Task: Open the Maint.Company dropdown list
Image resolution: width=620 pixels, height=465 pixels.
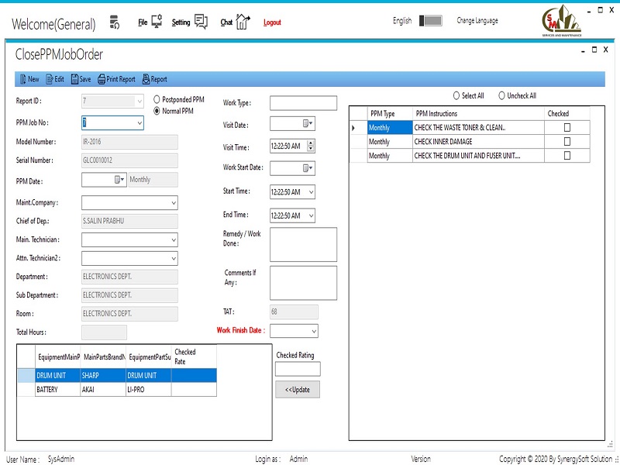Action: [173, 203]
